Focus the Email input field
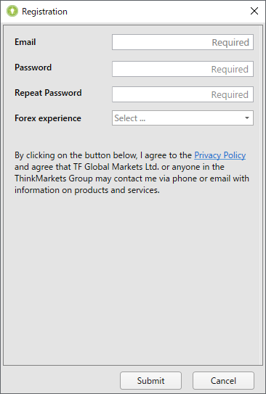Viewport: 266px width, 394px height. click(x=182, y=42)
